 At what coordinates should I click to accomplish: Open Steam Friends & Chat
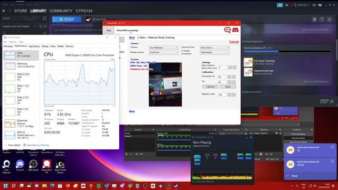pyautogui.click(x=327, y=101)
